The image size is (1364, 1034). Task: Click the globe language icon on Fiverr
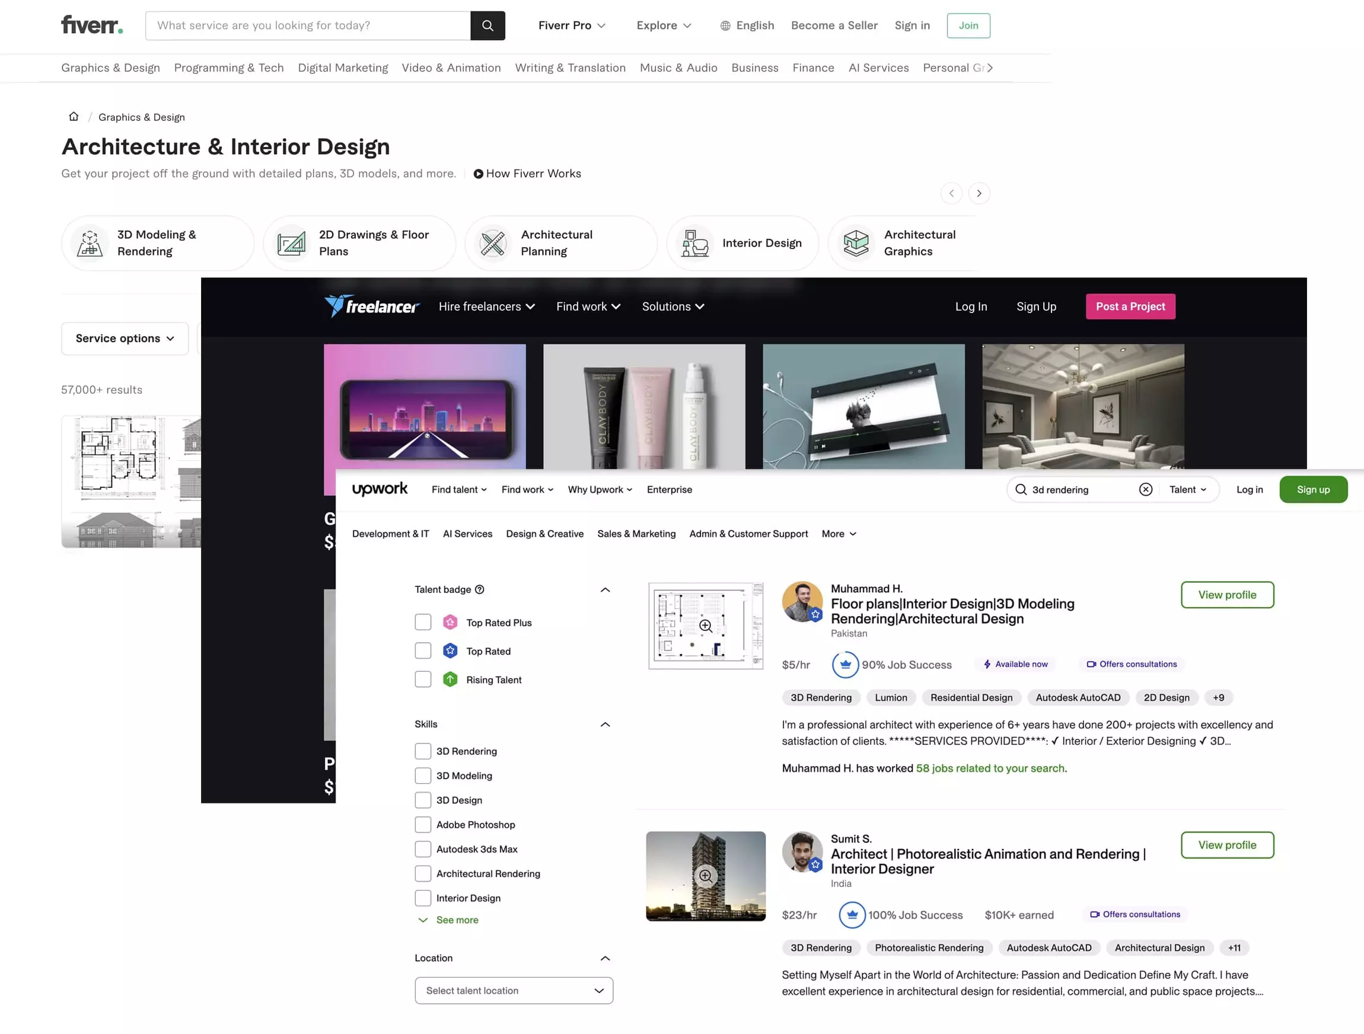pos(725,25)
